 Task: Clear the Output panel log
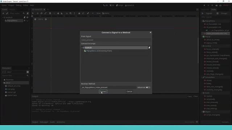pos(196,96)
